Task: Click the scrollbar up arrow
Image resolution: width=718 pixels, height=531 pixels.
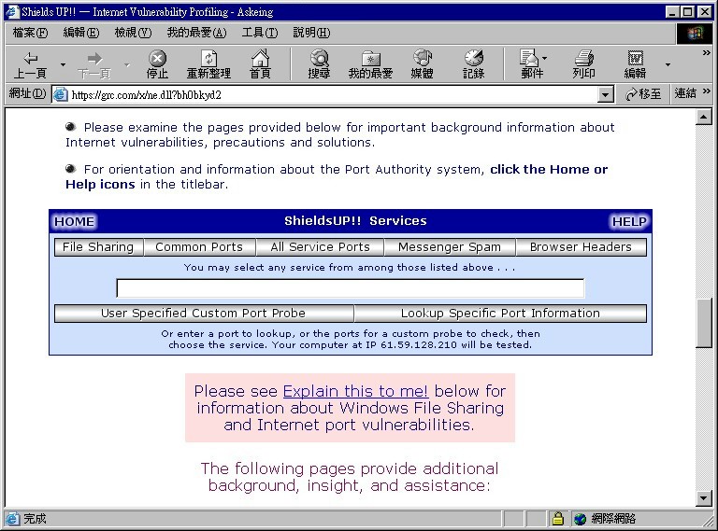Action: [x=703, y=118]
